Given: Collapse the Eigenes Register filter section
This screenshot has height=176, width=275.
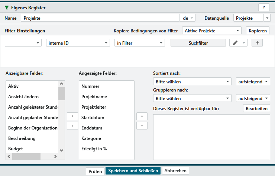Looking at the screenshot, I should (7, 7).
